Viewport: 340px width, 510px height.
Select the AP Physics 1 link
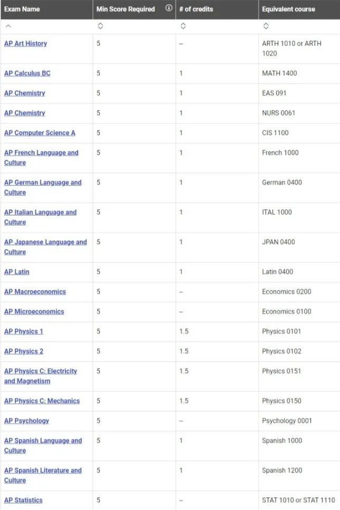click(x=24, y=331)
